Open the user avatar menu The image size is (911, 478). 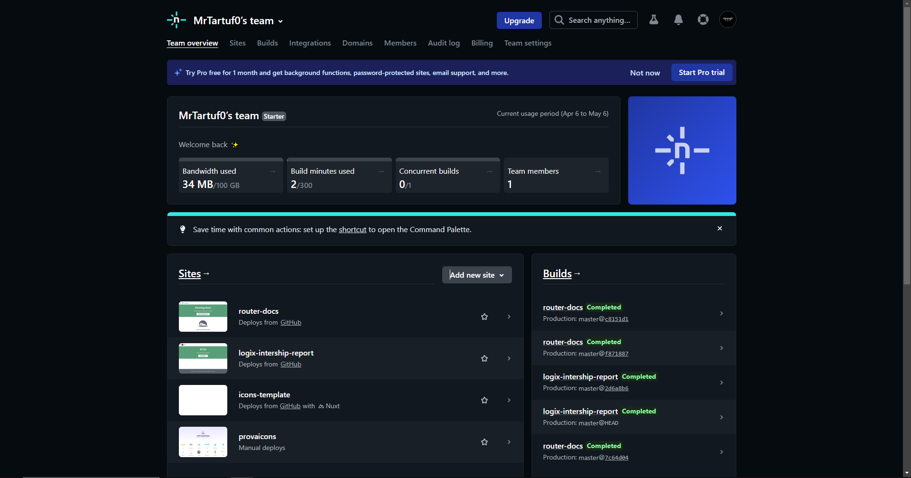click(x=728, y=19)
